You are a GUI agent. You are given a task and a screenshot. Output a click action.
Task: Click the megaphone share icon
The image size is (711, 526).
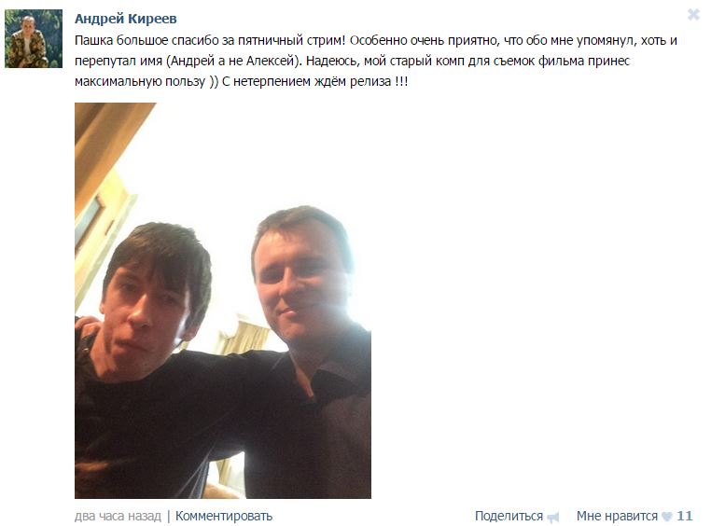tap(552, 517)
